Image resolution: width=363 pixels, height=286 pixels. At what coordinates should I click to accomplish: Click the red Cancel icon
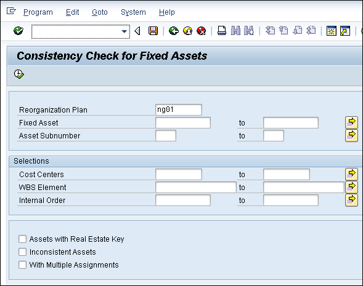coord(202,31)
